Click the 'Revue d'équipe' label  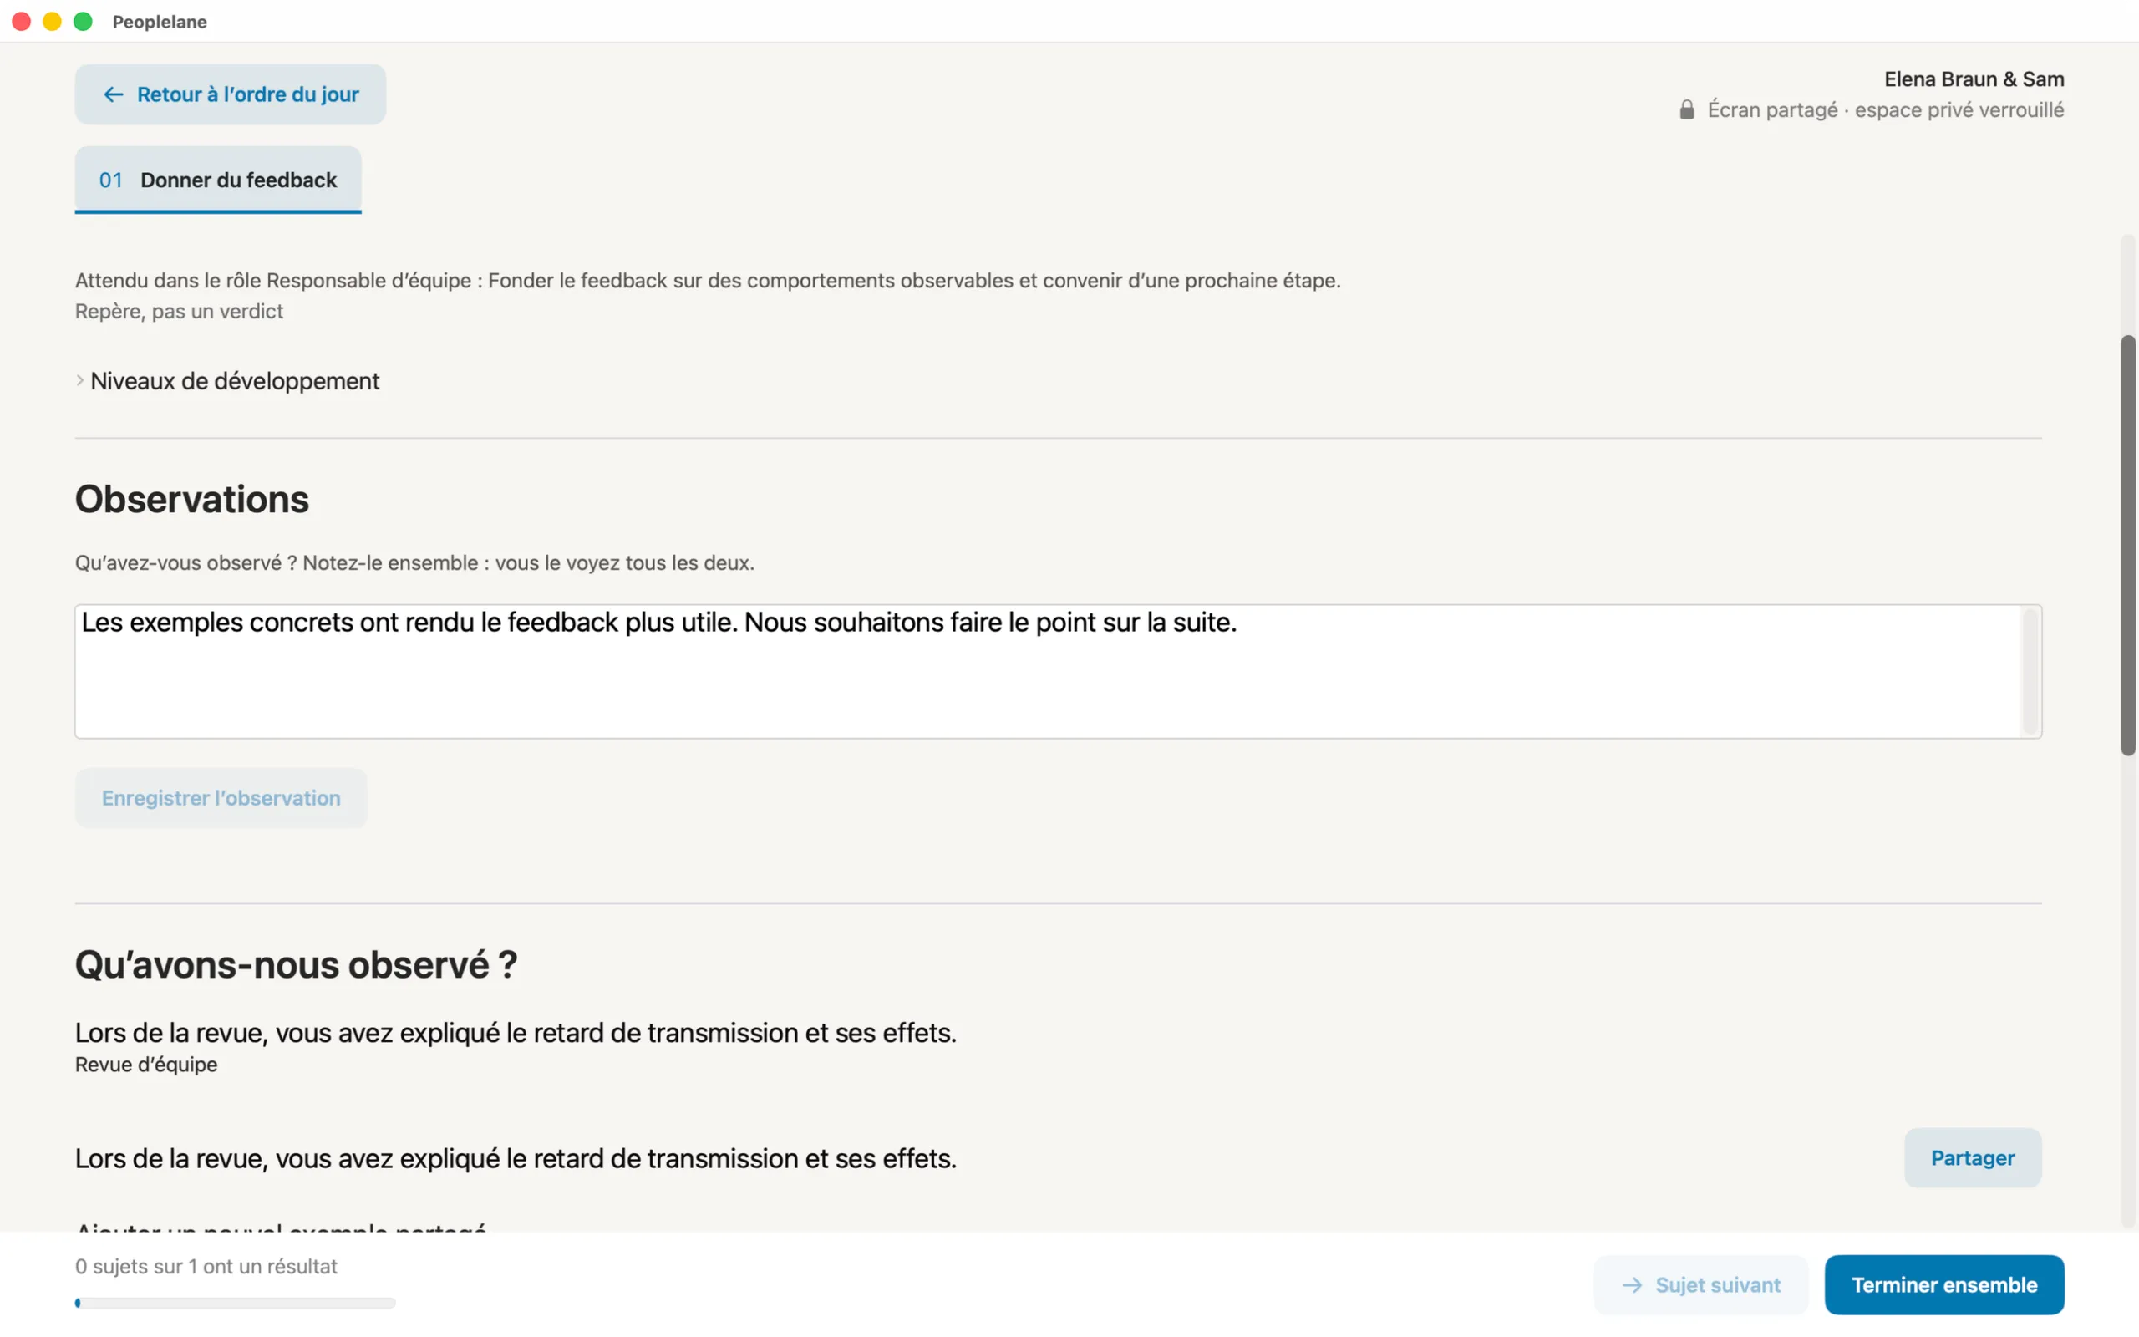146,1065
